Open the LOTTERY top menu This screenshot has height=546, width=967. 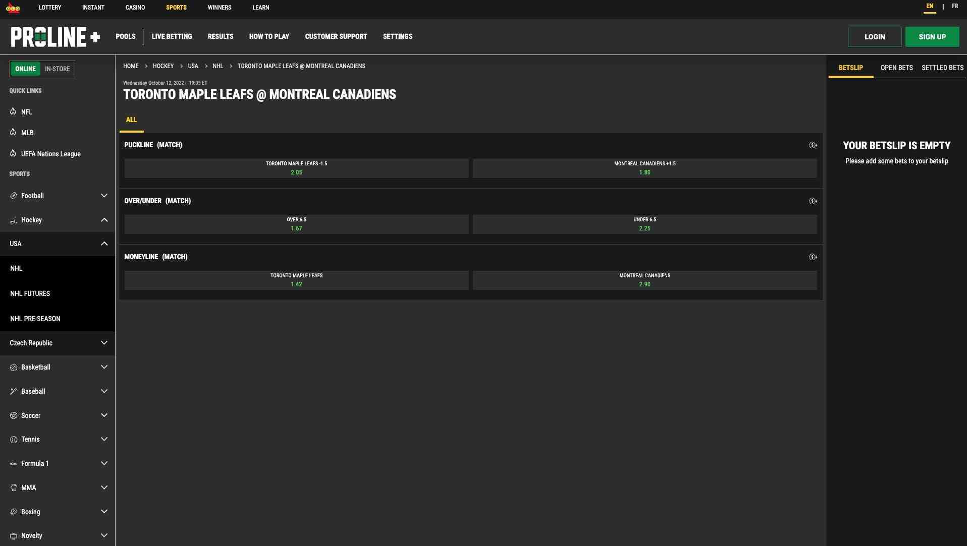50,8
